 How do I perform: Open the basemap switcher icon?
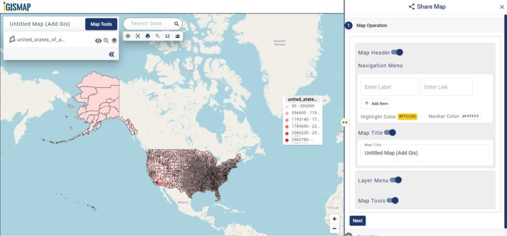pyautogui.click(x=178, y=36)
